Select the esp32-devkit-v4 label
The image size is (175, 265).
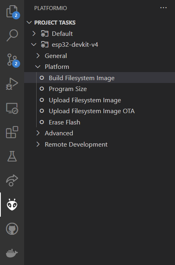[75, 45]
